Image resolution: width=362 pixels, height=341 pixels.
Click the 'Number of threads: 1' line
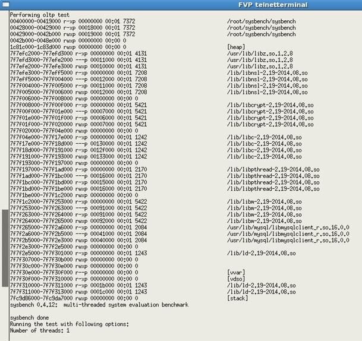[x=40, y=331]
